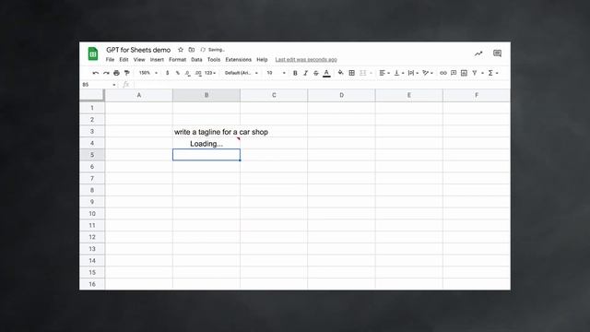This screenshot has height=332, width=590.
Task: Open the activity trend arrow icon
Action: tap(478, 53)
